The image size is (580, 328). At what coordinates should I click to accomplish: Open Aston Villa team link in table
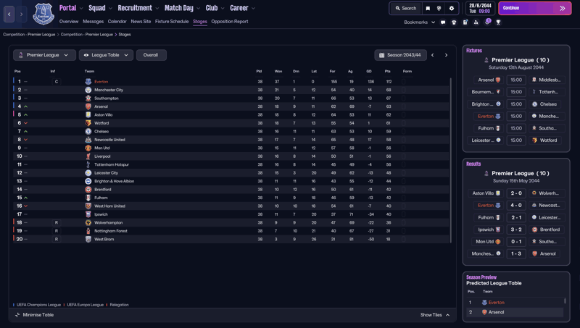point(103,115)
